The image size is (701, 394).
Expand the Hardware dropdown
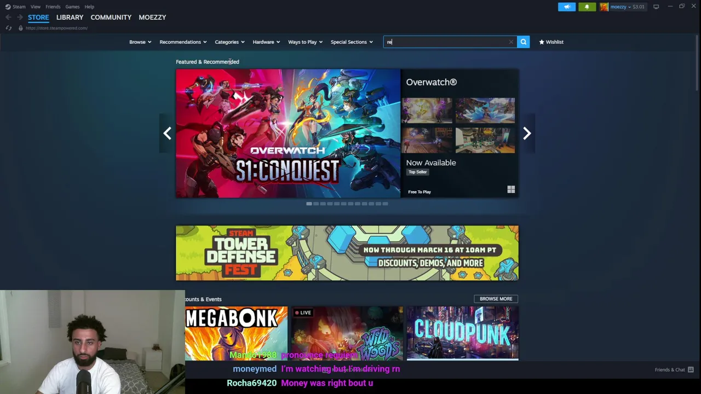point(266,42)
